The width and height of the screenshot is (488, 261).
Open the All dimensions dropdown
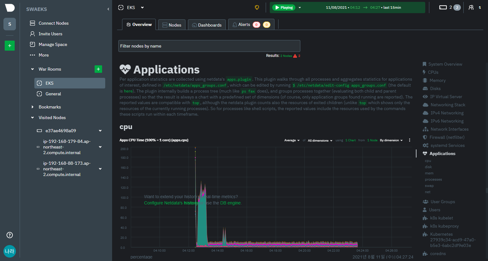tap(320, 140)
